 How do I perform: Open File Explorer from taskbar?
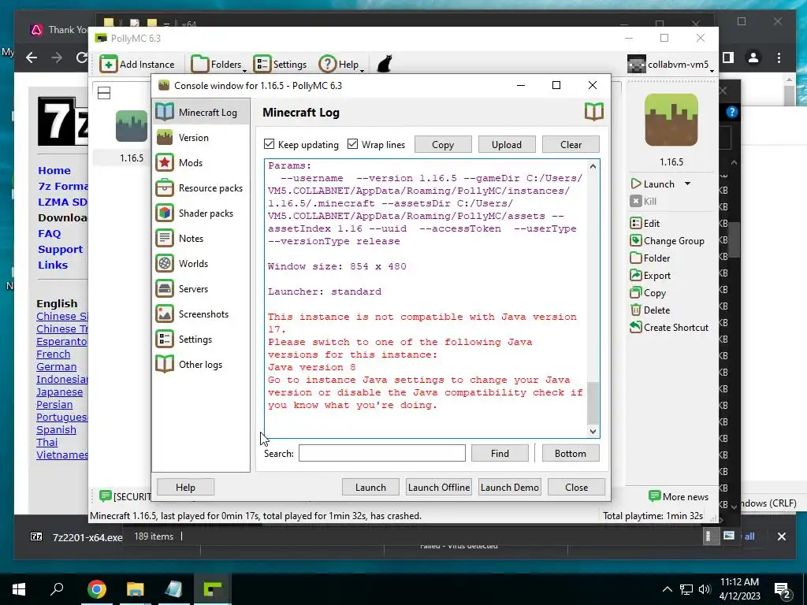[x=135, y=589]
